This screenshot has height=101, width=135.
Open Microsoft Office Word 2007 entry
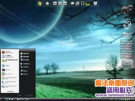tap(10, 87)
